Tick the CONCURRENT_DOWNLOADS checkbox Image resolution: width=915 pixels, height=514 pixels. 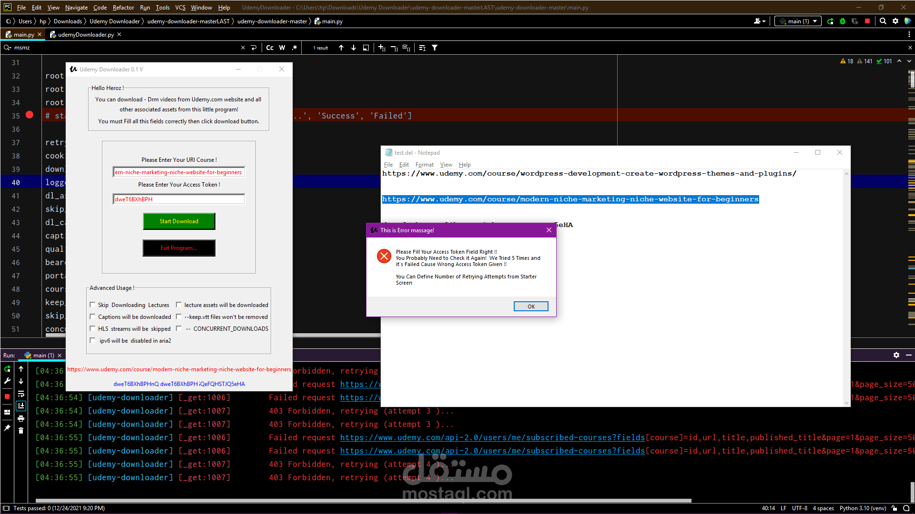click(179, 329)
